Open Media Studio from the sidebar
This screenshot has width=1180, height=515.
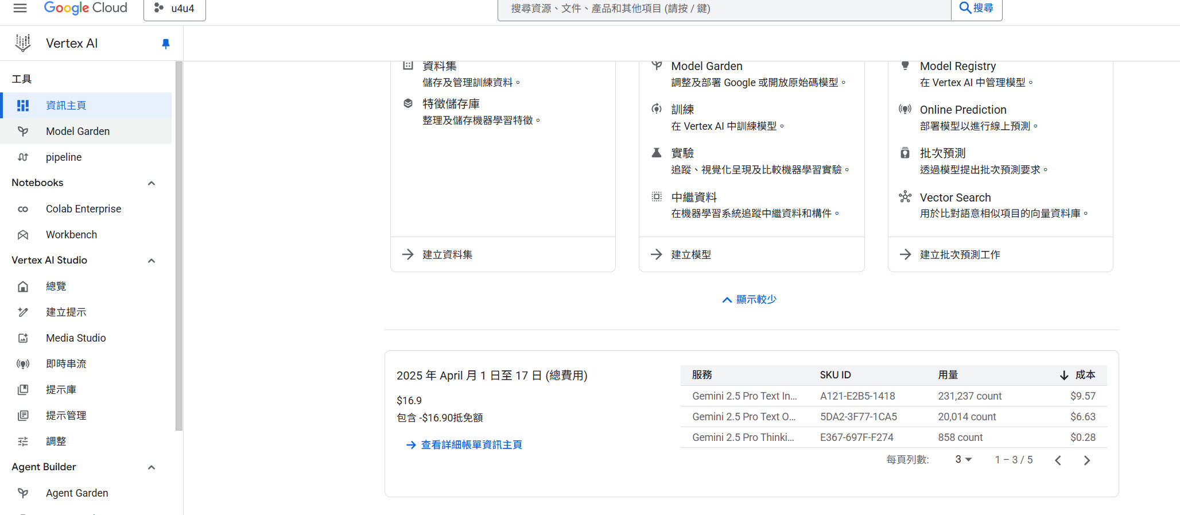coord(76,338)
